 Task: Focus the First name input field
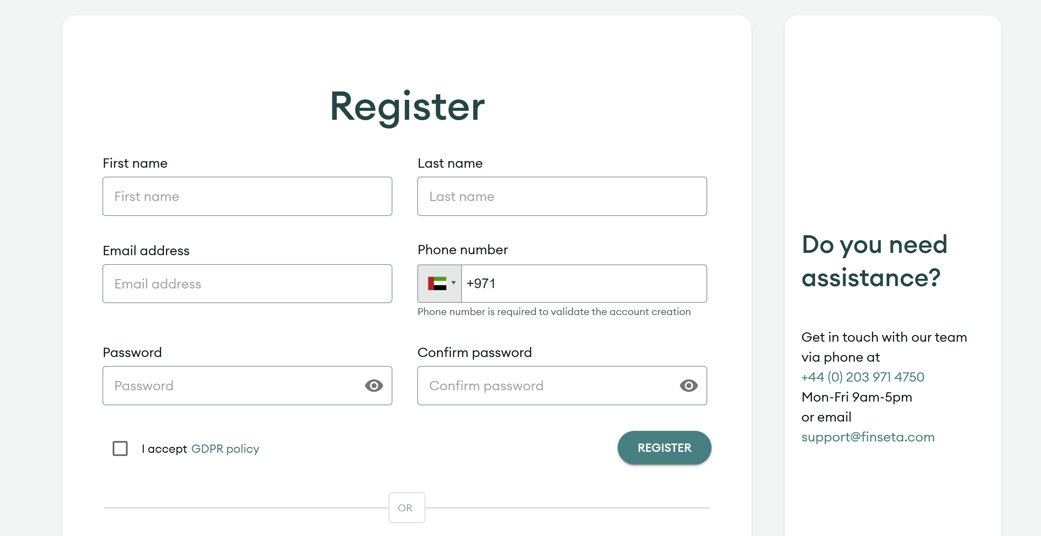[247, 196]
